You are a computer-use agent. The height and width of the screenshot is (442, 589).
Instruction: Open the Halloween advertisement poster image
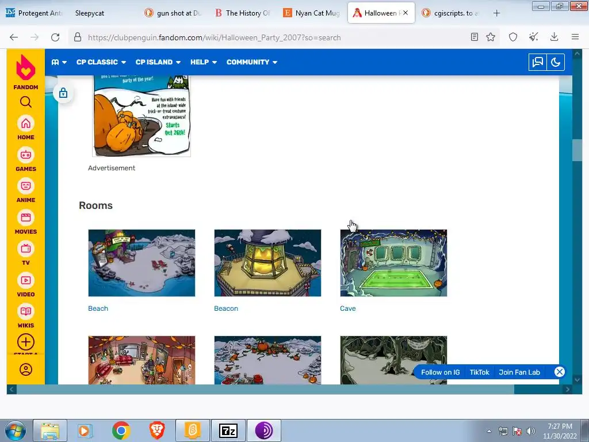tap(141, 116)
